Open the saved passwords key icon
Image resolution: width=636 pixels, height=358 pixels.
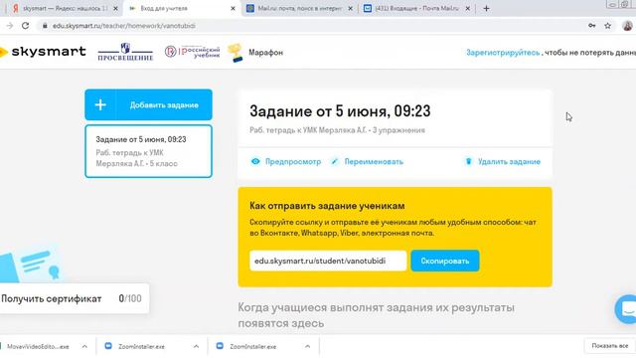[x=592, y=26]
